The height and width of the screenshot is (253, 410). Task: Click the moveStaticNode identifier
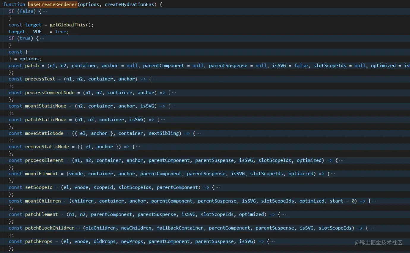[45, 133]
